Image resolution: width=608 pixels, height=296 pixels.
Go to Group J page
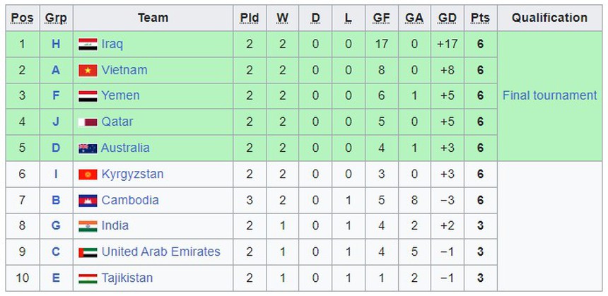[x=56, y=122]
